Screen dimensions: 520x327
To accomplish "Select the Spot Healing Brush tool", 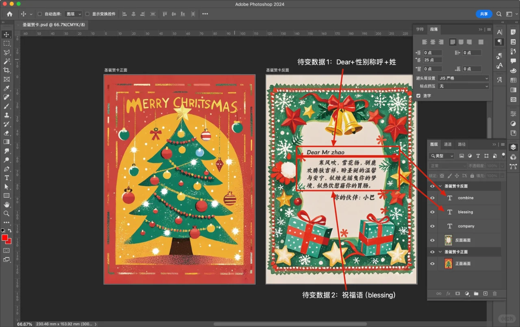I will (6, 97).
